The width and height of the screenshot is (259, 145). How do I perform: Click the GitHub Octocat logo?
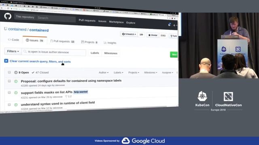point(8,16)
